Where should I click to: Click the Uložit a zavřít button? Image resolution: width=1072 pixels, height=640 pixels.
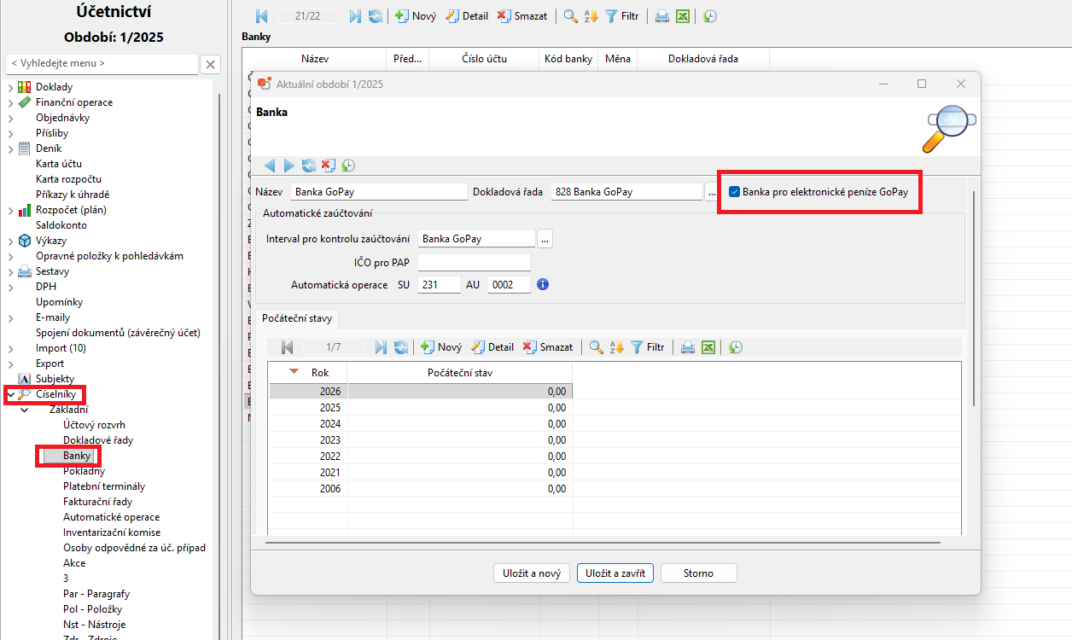coord(615,573)
